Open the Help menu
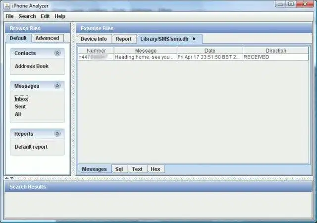 tap(60, 16)
